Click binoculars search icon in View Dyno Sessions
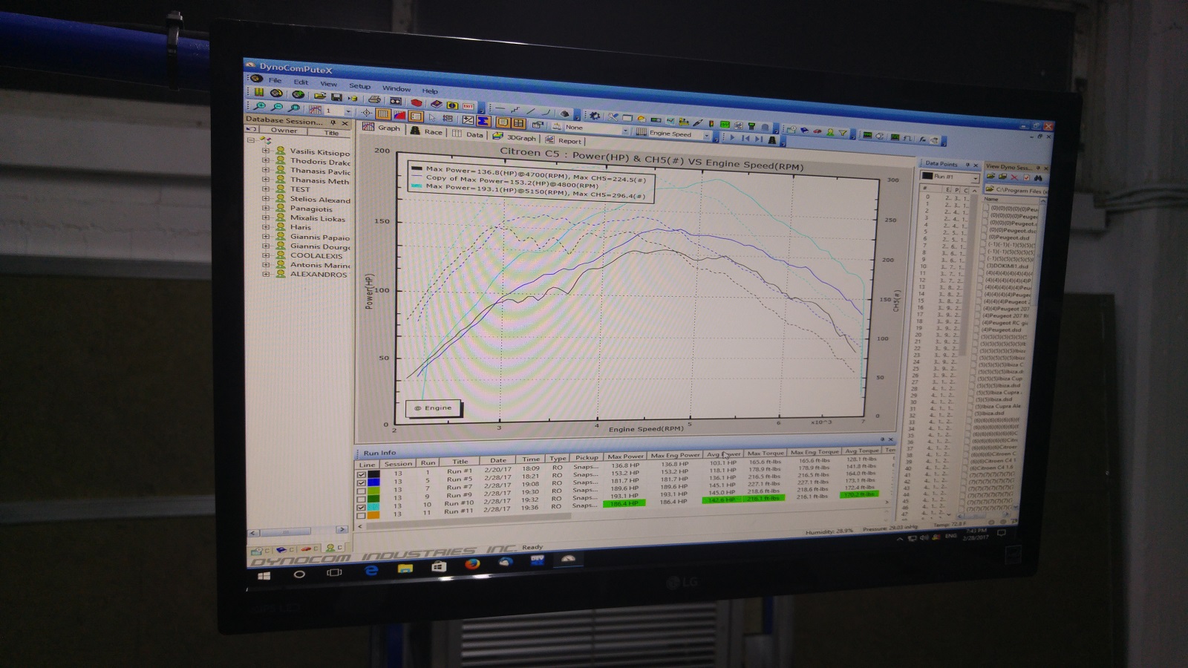The height and width of the screenshot is (668, 1188). coord(1037,178)
